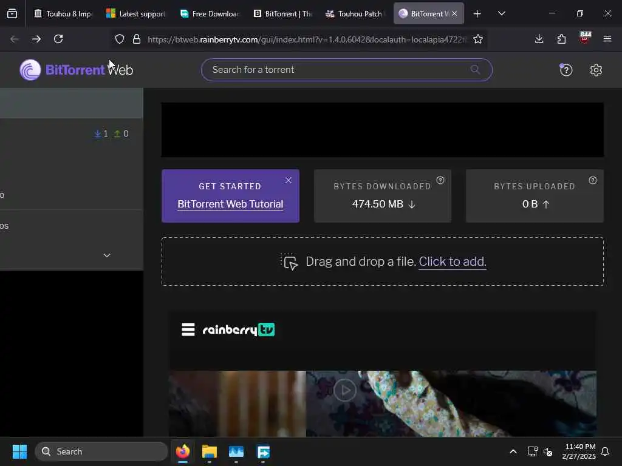The width and height of the screenshot is (622, 466).
Task: Open BitTorrent settings gear
Action: (596, 70)
